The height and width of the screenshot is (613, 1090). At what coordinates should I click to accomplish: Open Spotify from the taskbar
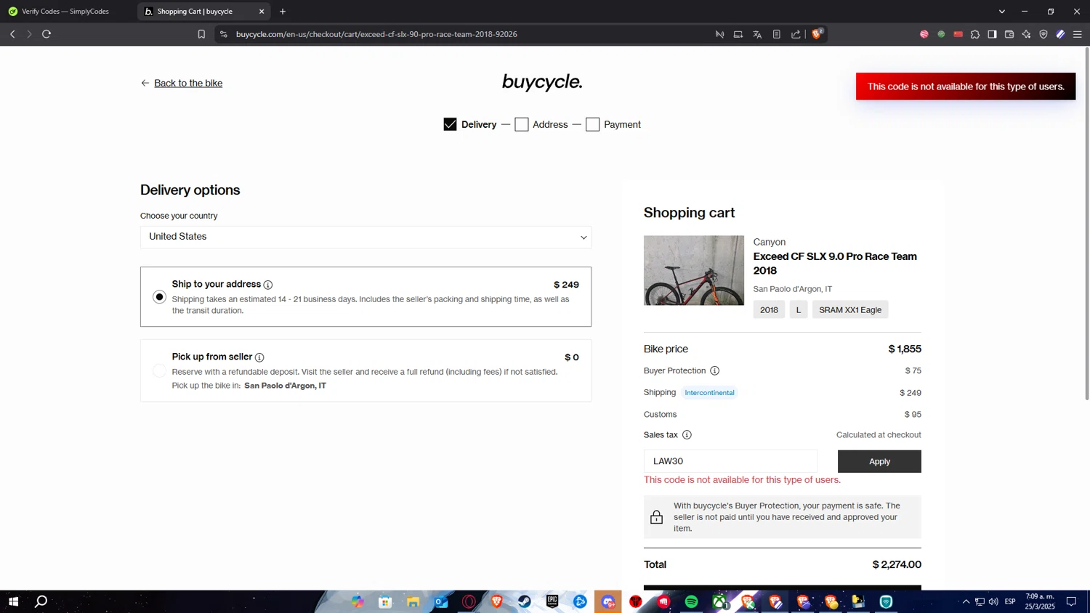pyautogui.click(x=691, y=601)
